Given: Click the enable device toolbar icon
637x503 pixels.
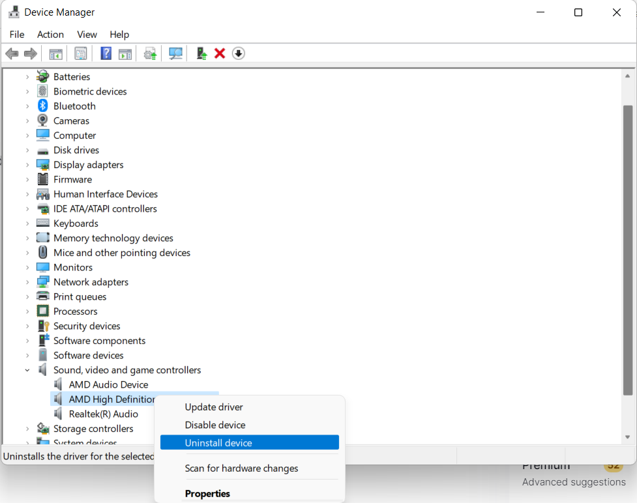Looking at the screenshot, I should pos(201,53).
